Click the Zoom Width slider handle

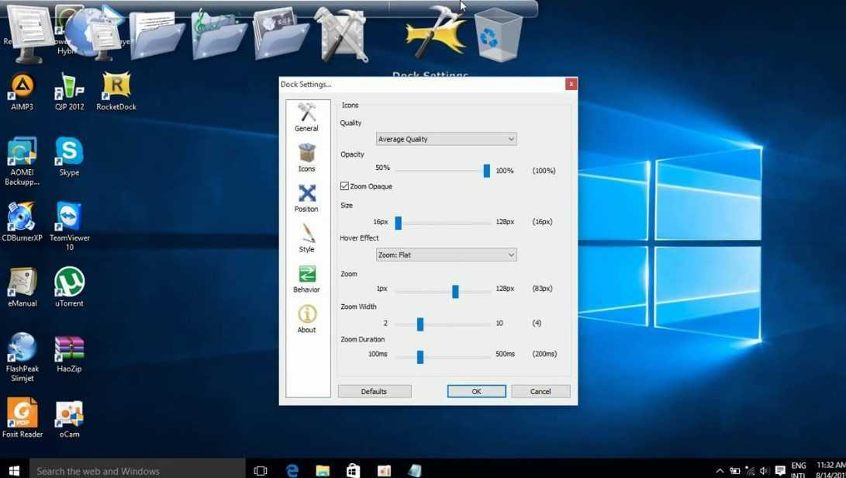pyautogui.click(x=420, y=324)
